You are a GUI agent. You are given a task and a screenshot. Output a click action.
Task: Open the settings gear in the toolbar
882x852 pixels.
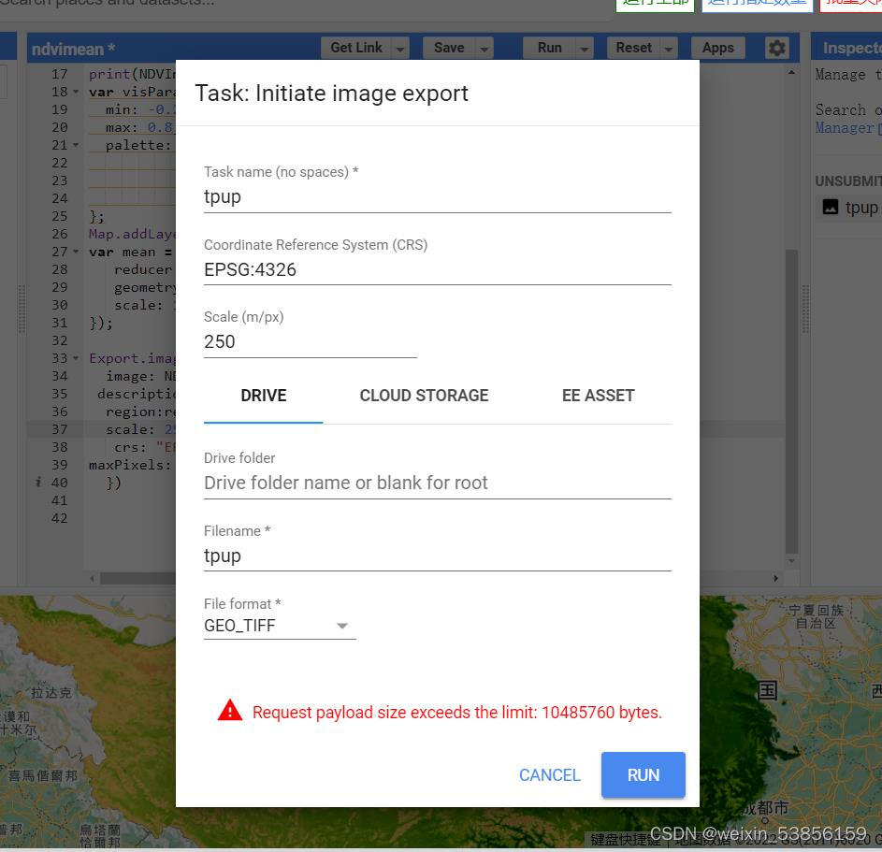point(777,48)
